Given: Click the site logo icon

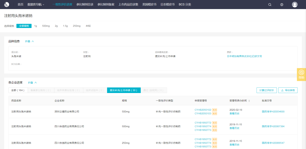Looking at the screenshot, I should [x=7, y=5].
